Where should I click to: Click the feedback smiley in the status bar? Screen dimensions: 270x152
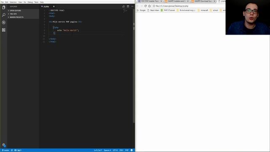[132, 150]
